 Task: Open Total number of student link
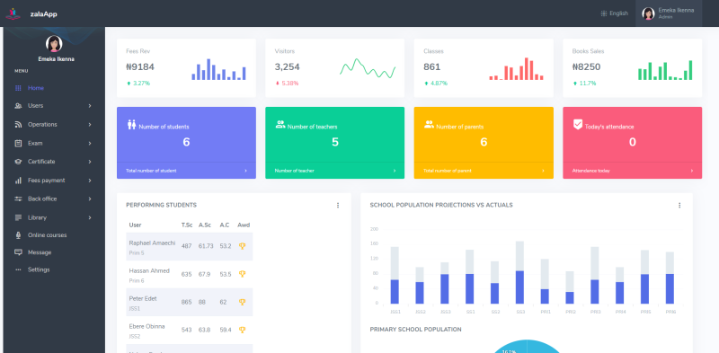[x=186, y=171]
